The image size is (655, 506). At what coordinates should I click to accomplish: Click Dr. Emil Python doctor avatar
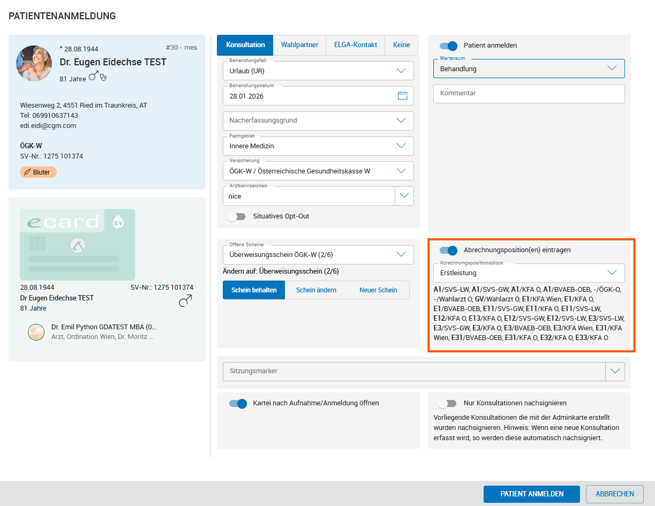point(36,332)
